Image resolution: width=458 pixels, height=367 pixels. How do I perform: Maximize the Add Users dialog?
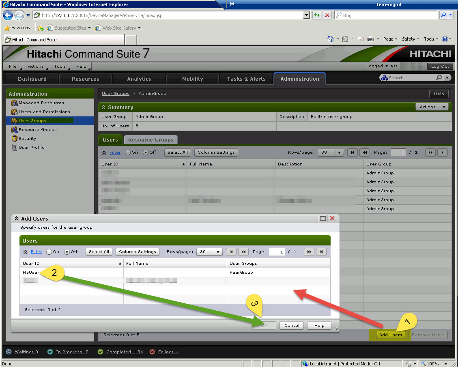coord(323,219)
